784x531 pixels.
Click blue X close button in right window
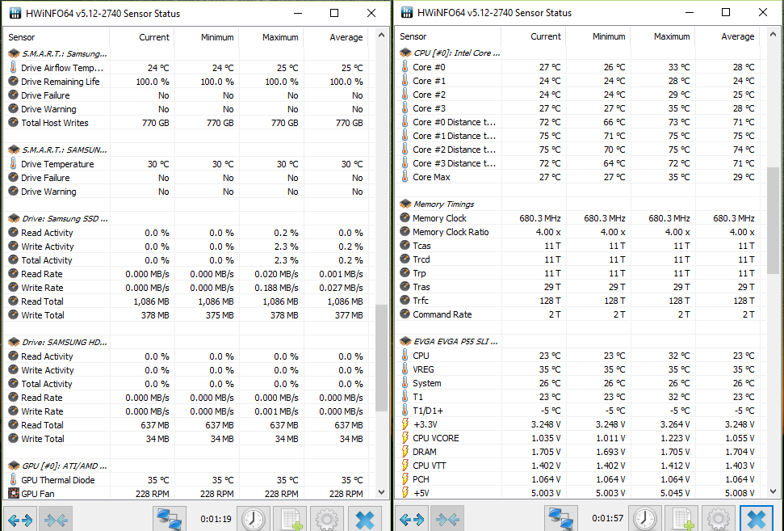pyautogui.click(x=757, y=520)
